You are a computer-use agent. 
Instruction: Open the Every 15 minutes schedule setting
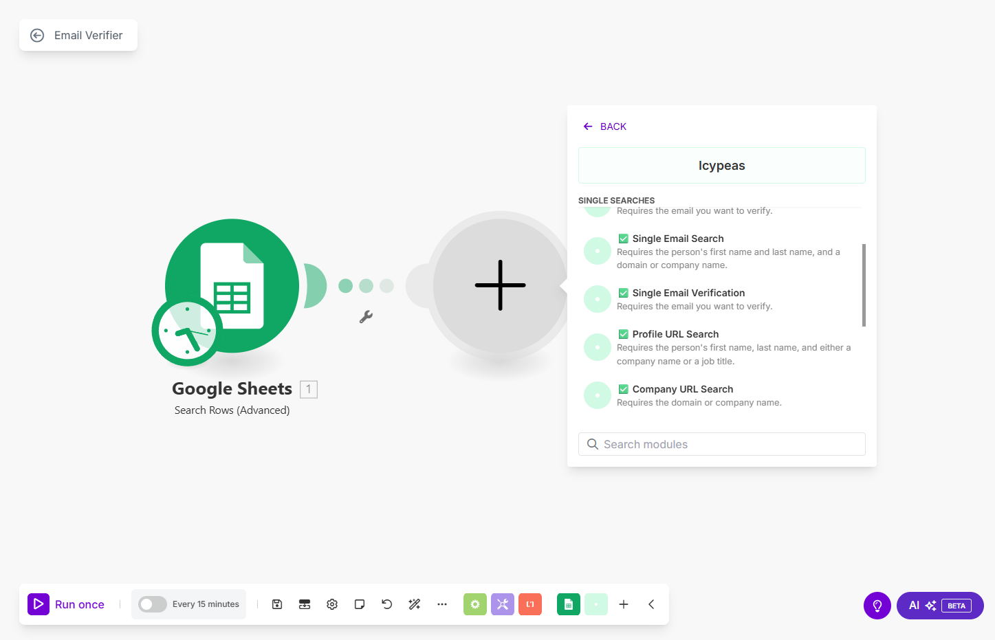pyautogui.click(x=206, y=604)
